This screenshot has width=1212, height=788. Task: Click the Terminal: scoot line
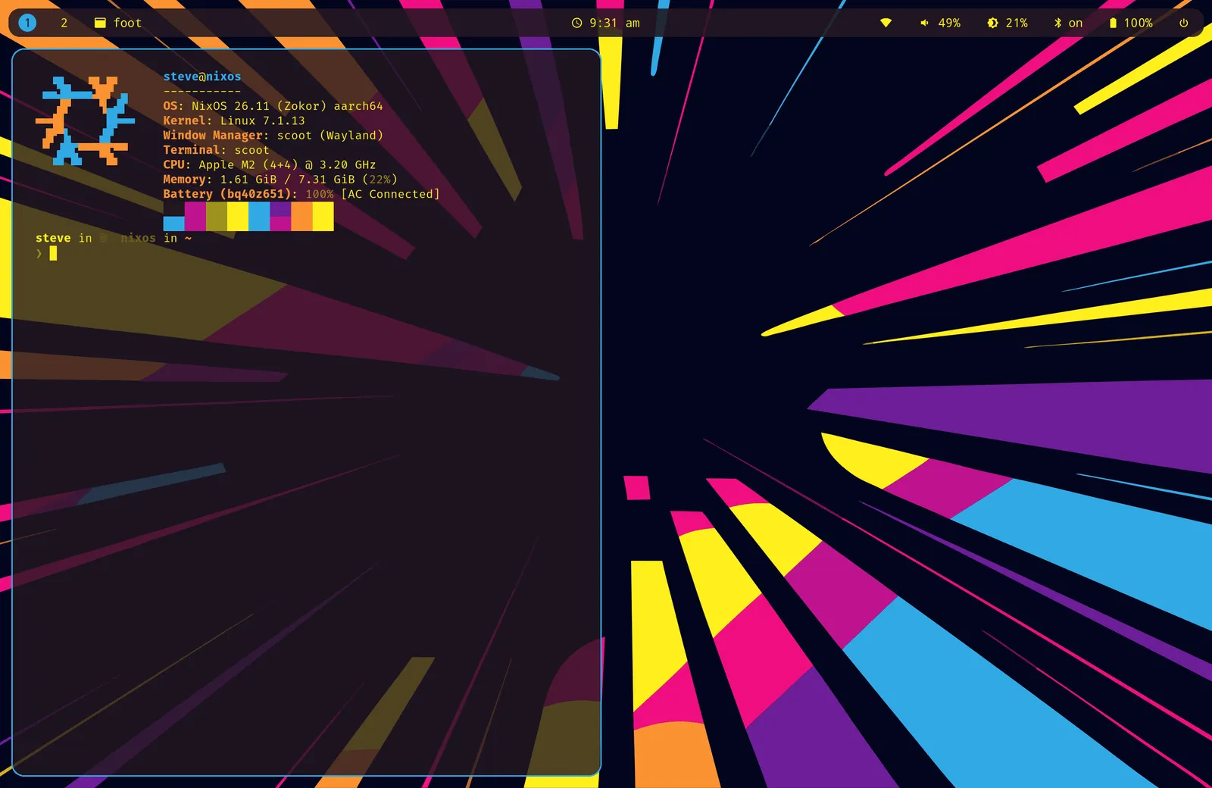pyautogui.click(x=216, y=150)
